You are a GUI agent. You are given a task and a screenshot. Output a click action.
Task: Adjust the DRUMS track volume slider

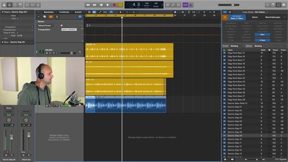coord(68,53)
